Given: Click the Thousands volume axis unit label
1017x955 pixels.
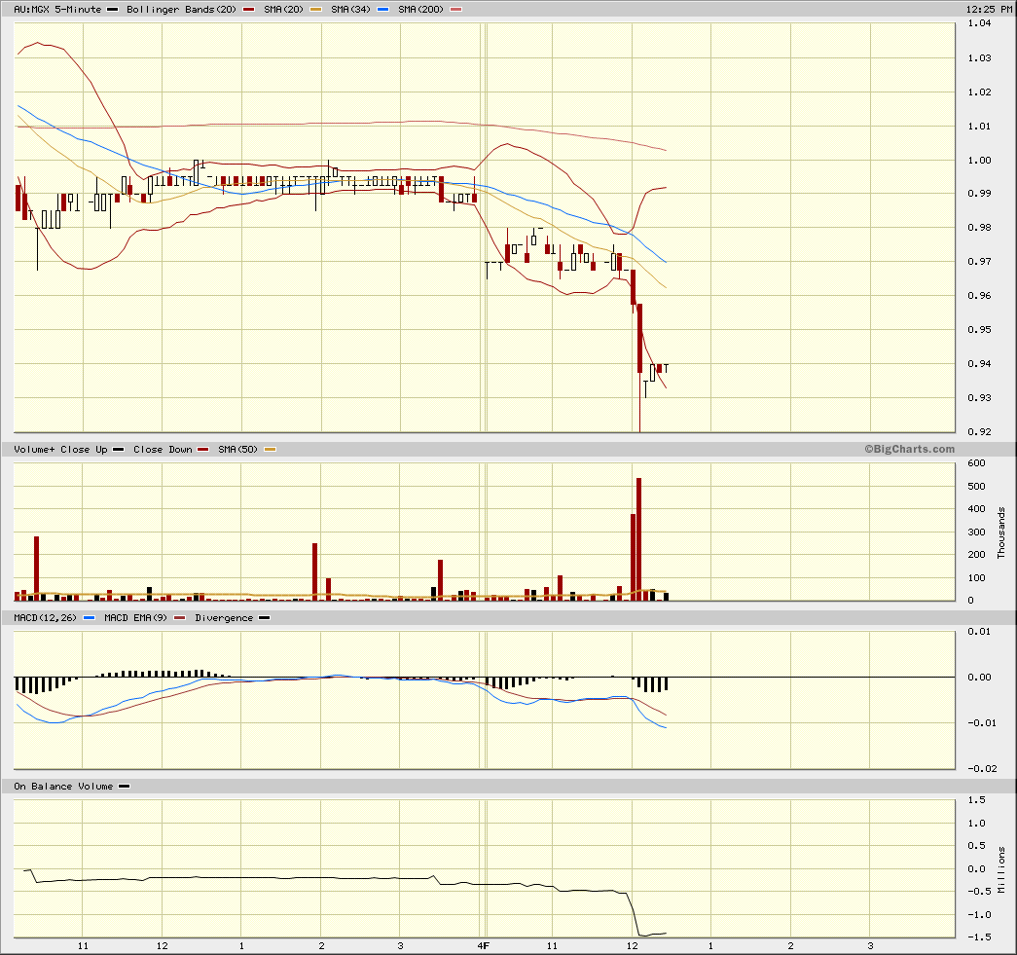Looking at the screenshot, I should pyautogui.click(x=1000, y=533).
